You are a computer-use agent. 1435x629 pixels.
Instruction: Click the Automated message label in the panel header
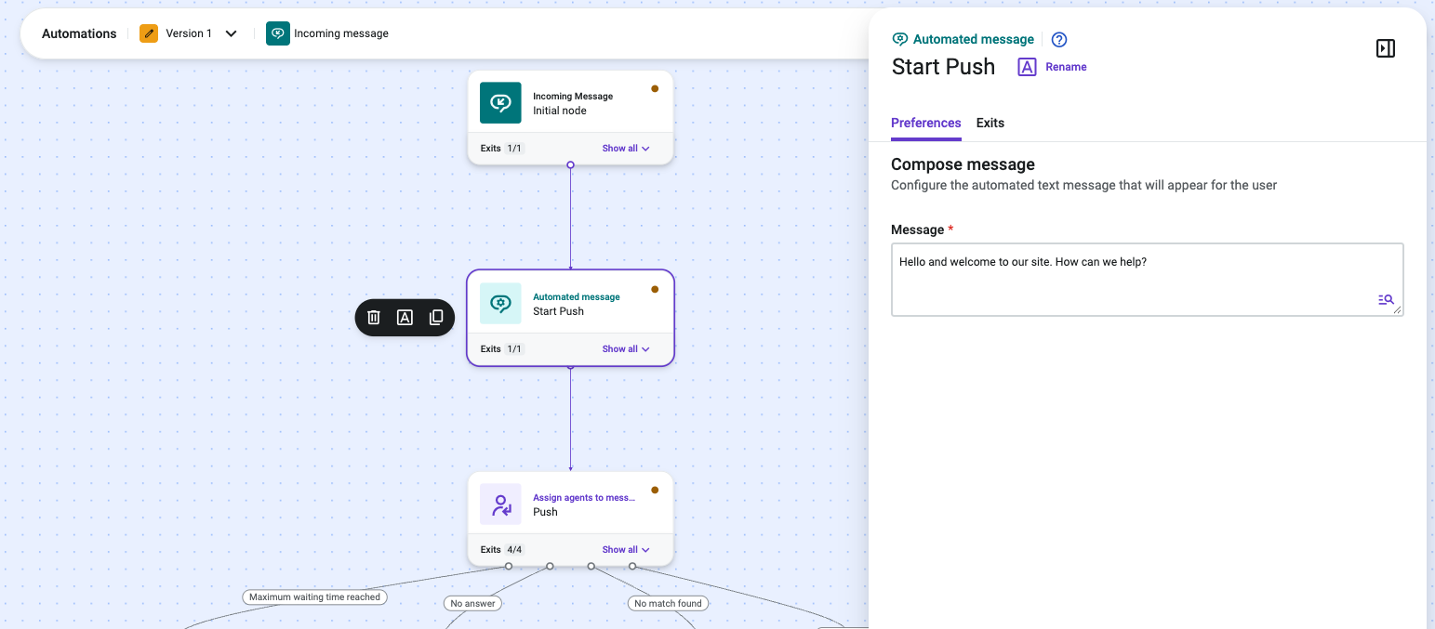tap(974, 39)
